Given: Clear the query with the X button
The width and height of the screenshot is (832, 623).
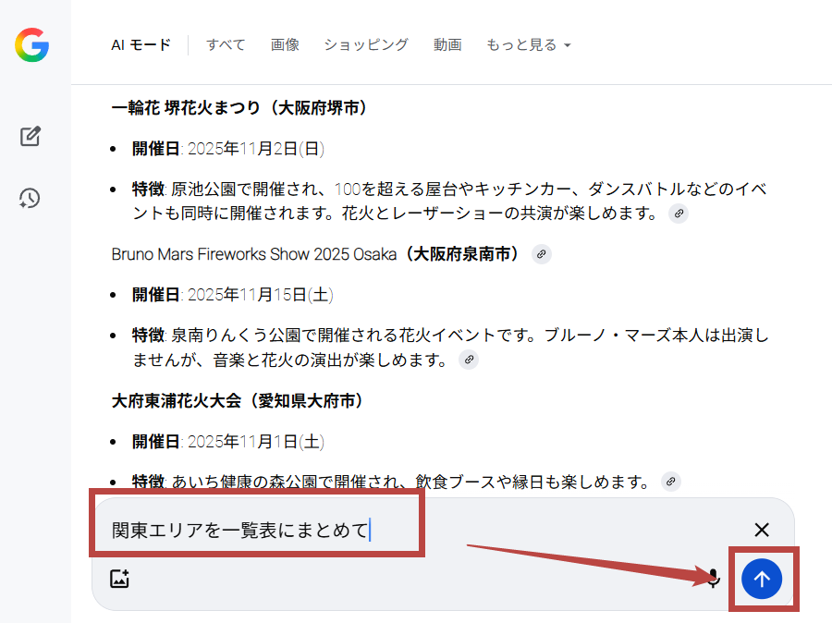Looking at the screenshot, I should [762, 530].
